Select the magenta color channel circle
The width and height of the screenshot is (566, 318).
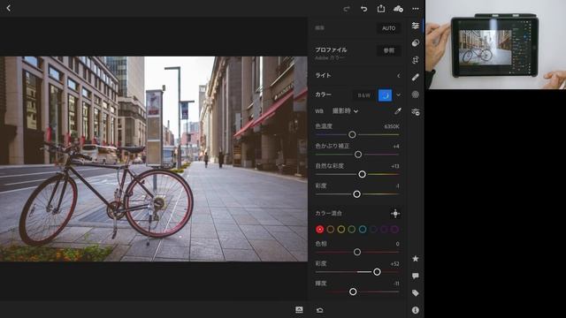coord(394,230)
